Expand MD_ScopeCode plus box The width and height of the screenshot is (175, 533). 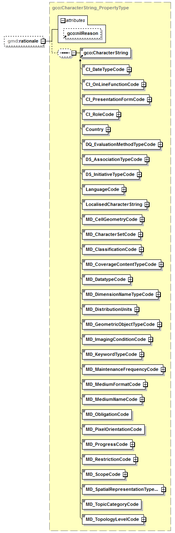coord(125,475)
